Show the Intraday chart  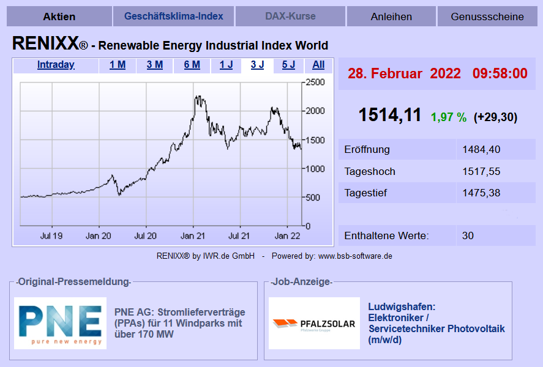(56, 65)
